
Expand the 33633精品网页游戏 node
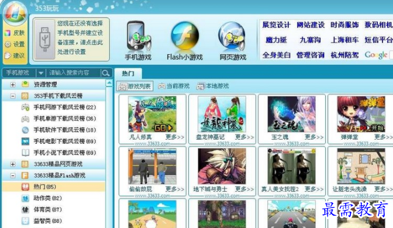[x=12, y=164]
